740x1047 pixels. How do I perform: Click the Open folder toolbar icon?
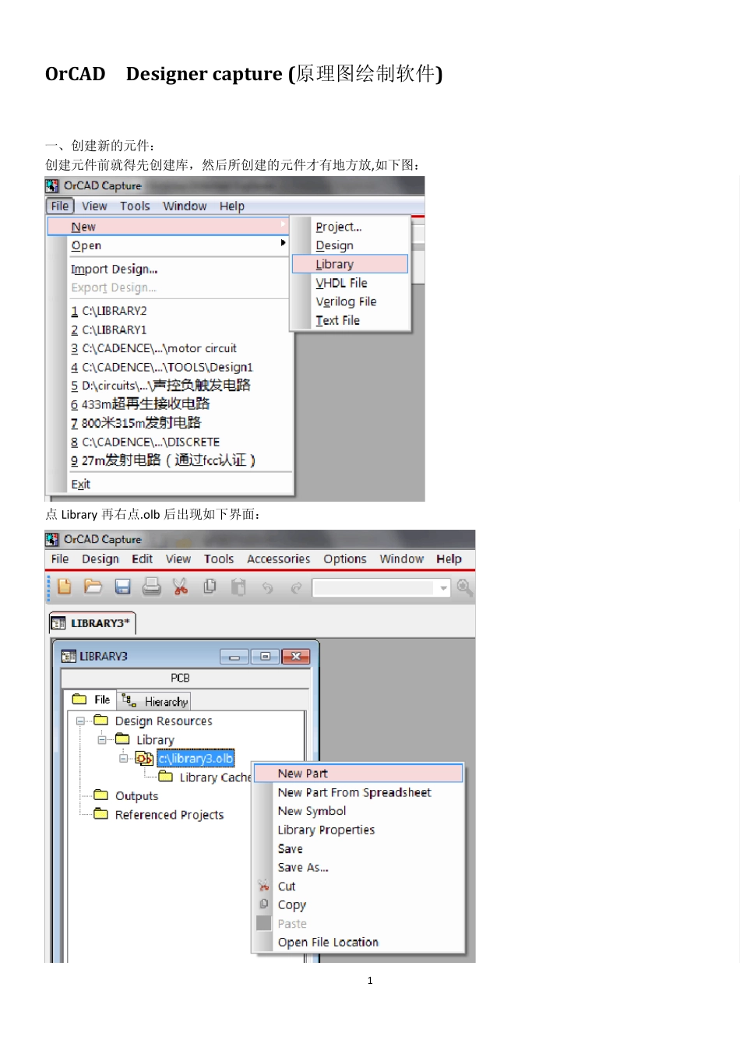(93, 587)
